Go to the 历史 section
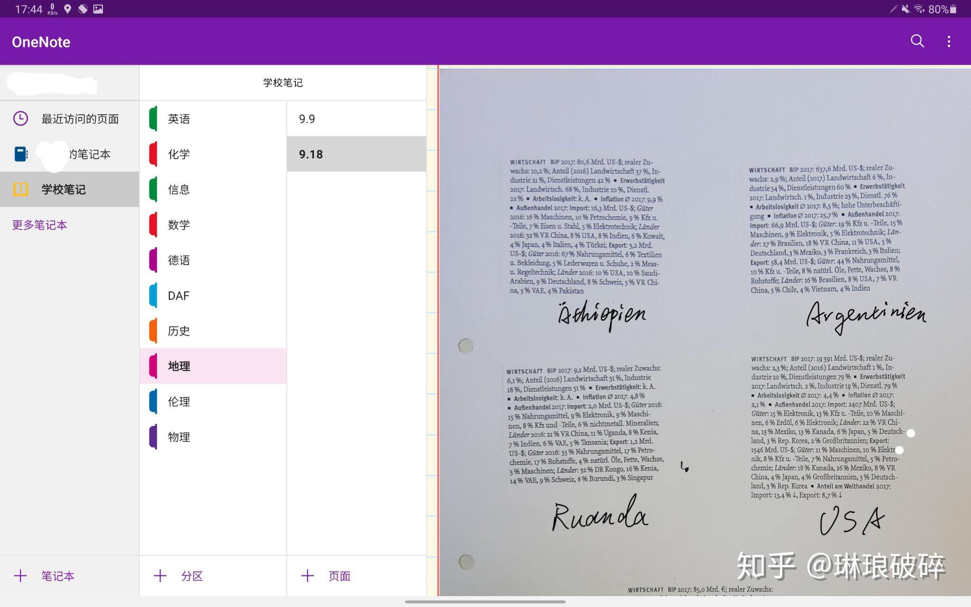Viewport: 971px width, 607px height. click(x=179, y=331)
